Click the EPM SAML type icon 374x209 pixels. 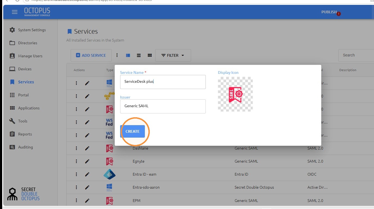[x=109, y=201]
